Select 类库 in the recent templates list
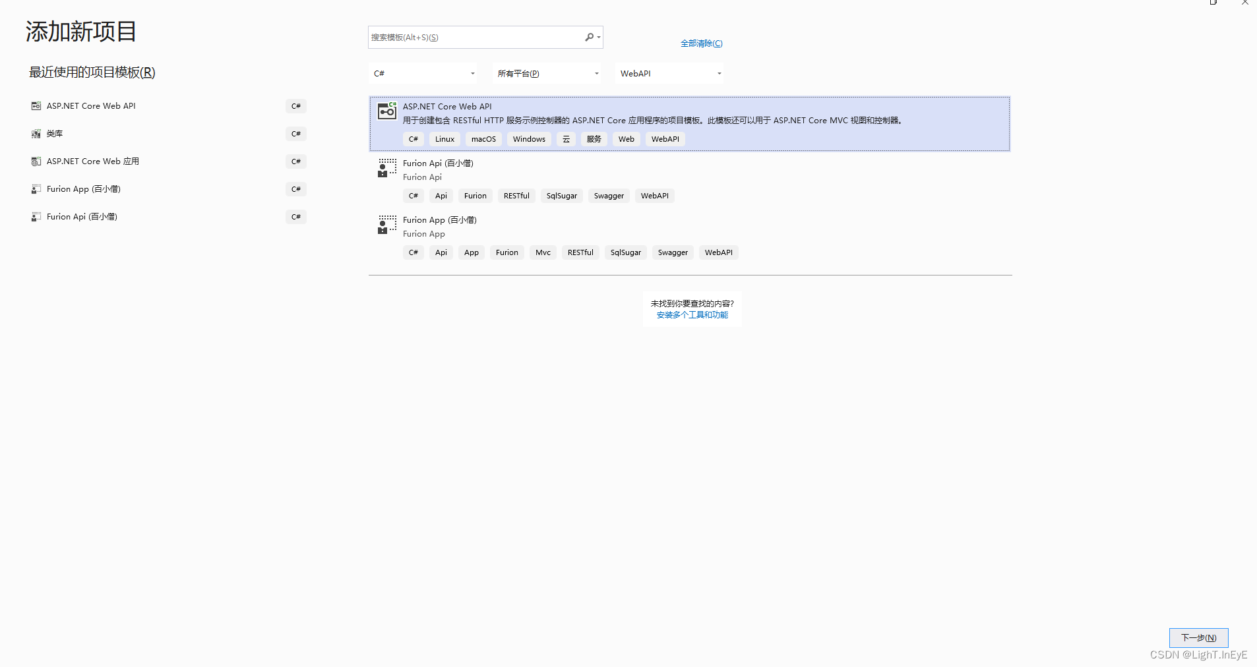Viewport: 1257px width, 667px height. (168, 134)
